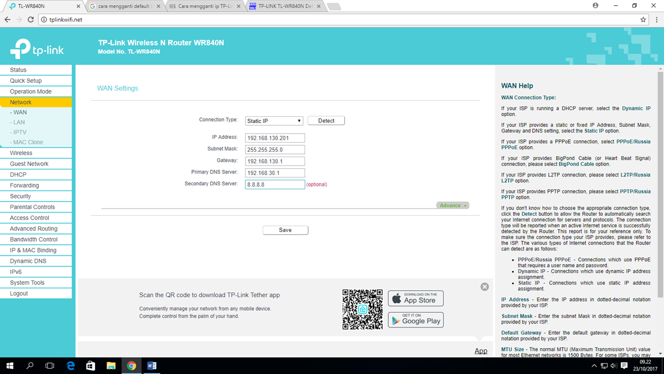Close the Tether app banner

(485, 287)
